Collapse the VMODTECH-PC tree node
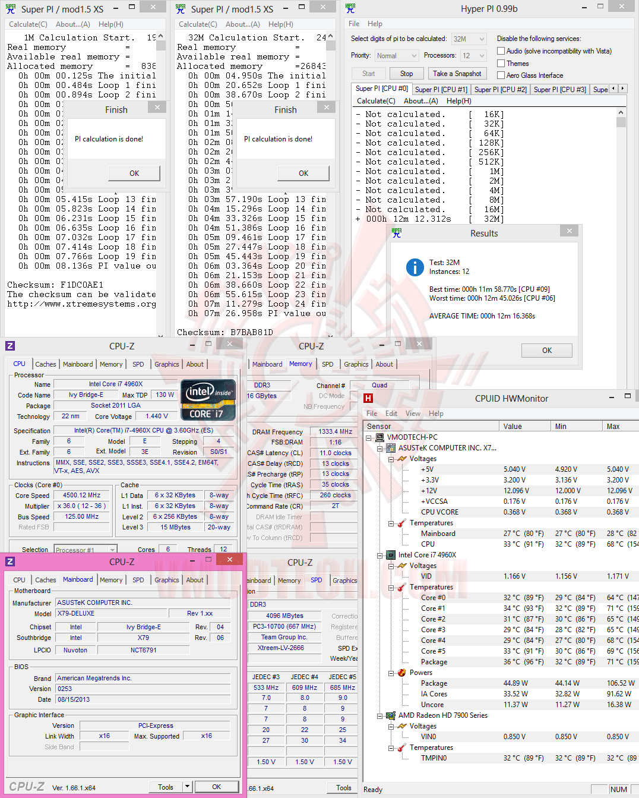Screen dimensions: 639x798 369,437
